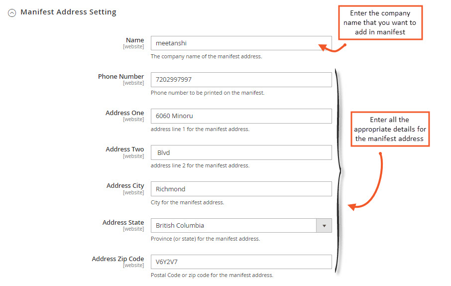
Task: Click the Address State label
Action: point(123,222)
